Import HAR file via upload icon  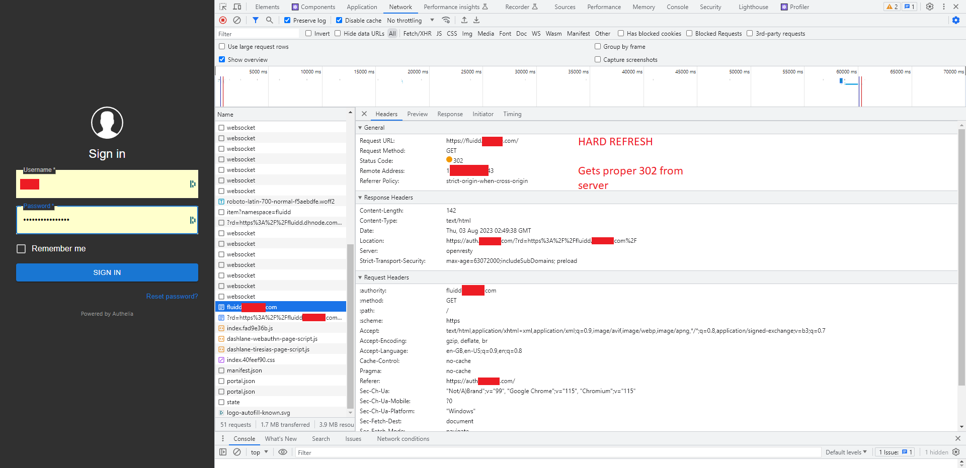click(x=464, y=20)
